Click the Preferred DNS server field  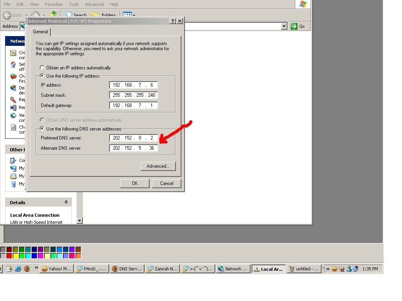point(133,138)
